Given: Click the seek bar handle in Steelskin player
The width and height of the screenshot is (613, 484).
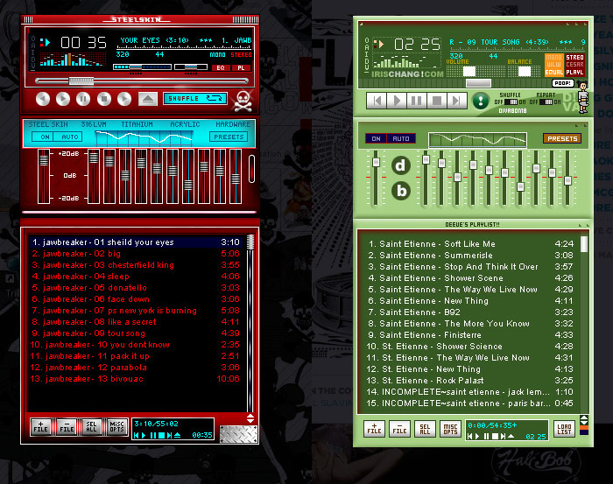Looking at the screenshot, I should [x=81, y=81].
